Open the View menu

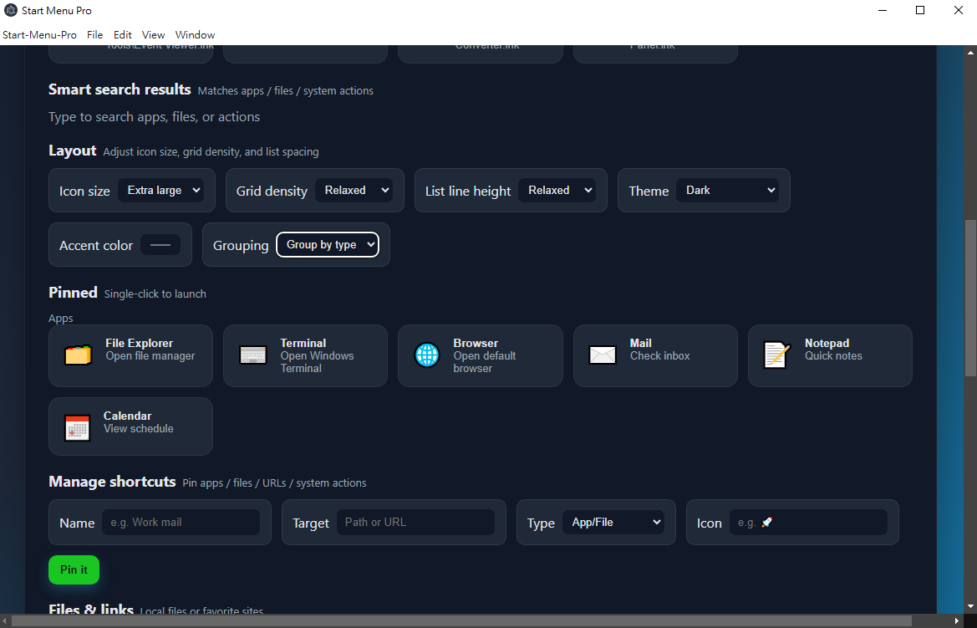[153, 35]
